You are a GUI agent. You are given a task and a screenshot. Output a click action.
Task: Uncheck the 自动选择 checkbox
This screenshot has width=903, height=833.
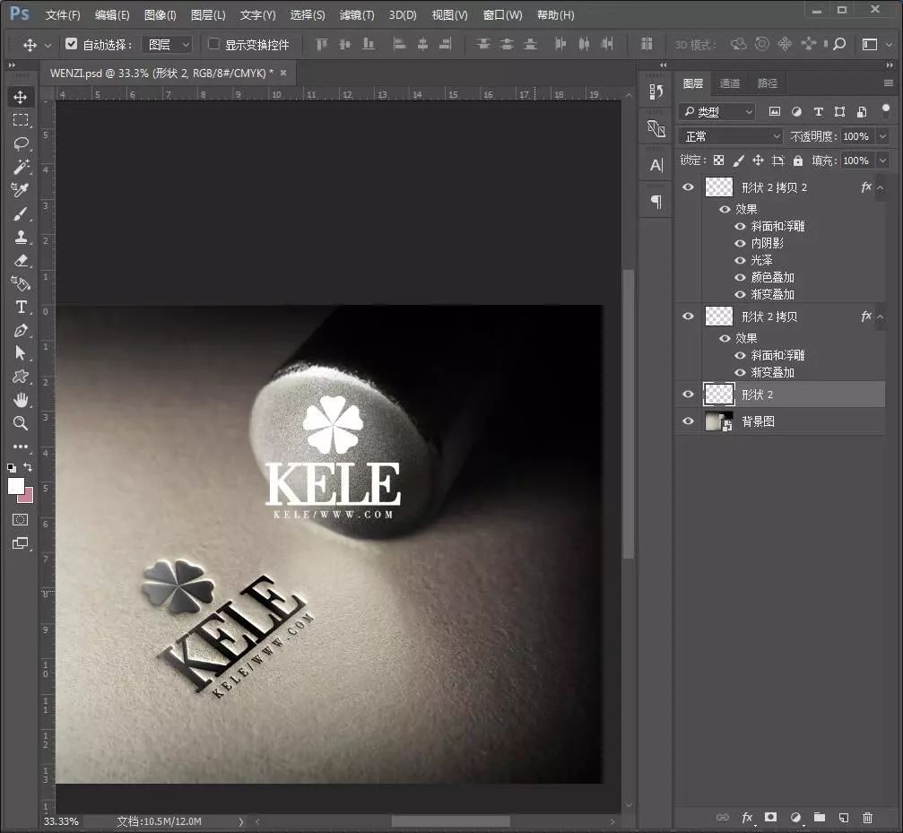click(x=72, y=44)
